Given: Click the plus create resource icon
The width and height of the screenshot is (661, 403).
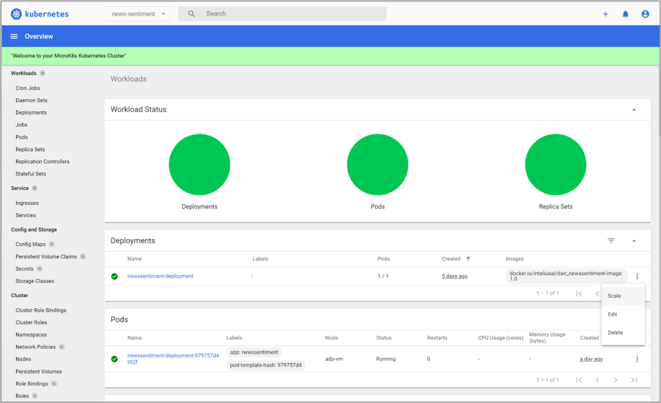Looking at the screenshot, I should point(605,14).
